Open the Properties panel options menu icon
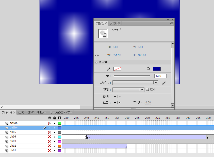This screenshot has width=214, height=157. (x=172, y=23)
